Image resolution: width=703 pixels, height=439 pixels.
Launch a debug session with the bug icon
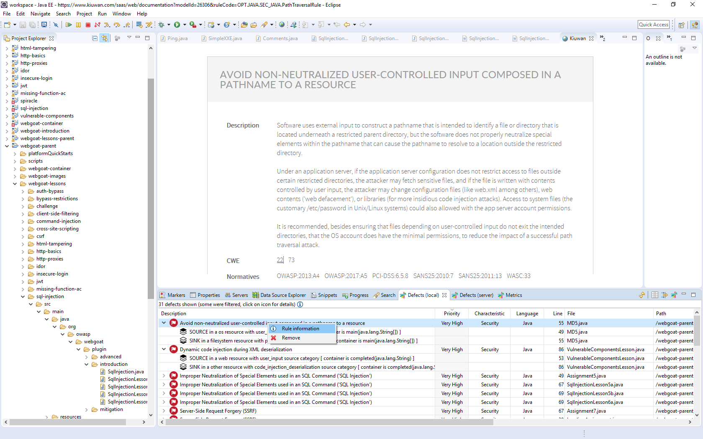point(161,25)
